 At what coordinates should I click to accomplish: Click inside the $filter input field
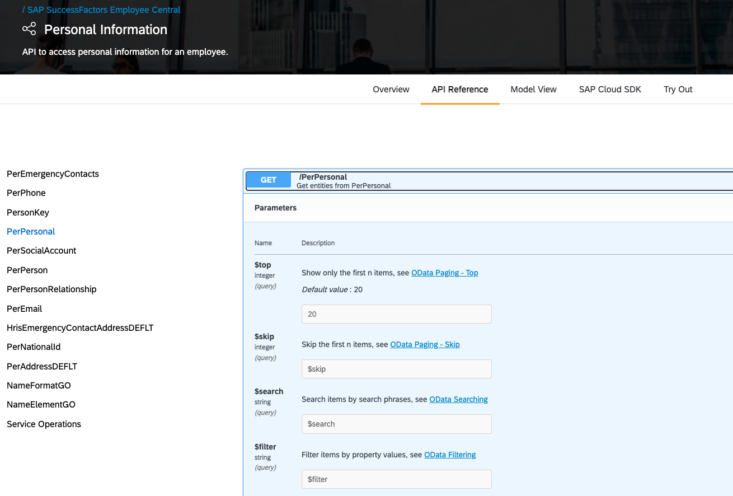coord(396,479)
